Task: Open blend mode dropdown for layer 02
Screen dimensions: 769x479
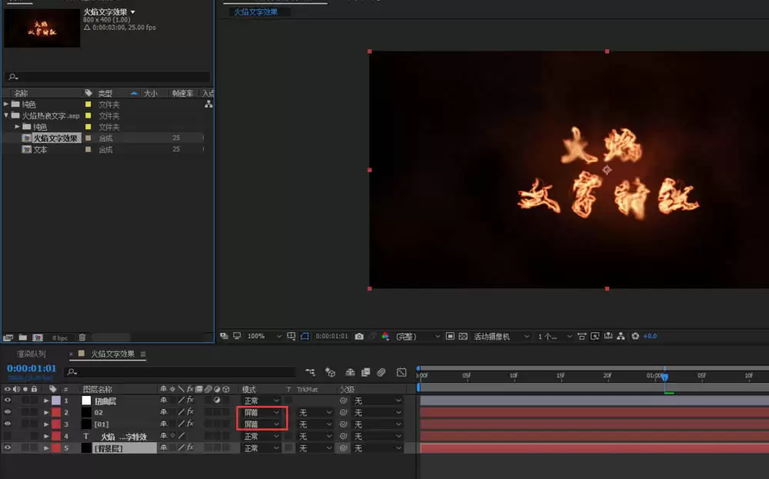Action: point(261,412)
